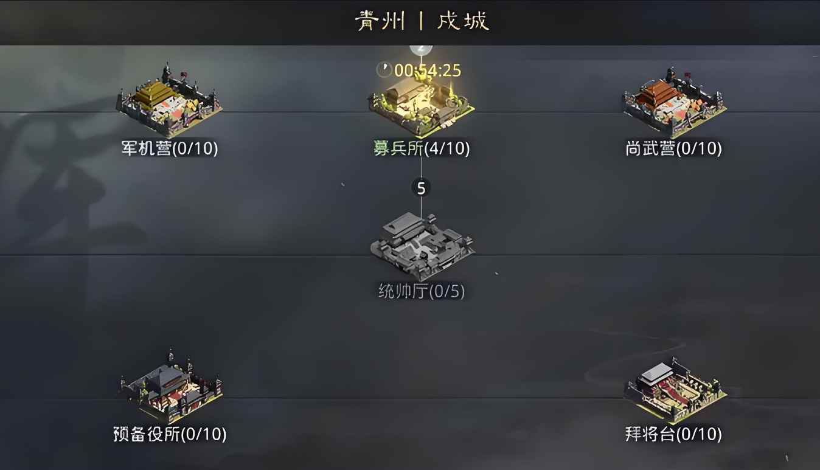This screenshot has width=820, height=470.
Task: Open the 预备役所 building icon
Action: [x=170, y=386]
